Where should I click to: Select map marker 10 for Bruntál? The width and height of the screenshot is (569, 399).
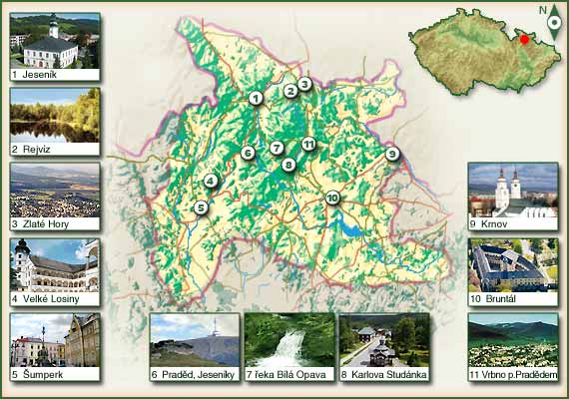(332, 199)
